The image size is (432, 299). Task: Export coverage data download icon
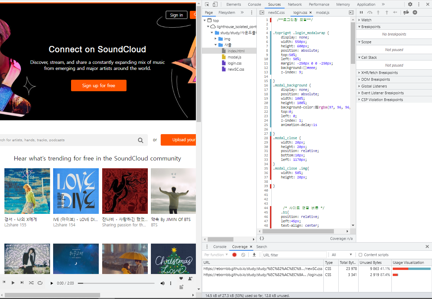point(254,255)
